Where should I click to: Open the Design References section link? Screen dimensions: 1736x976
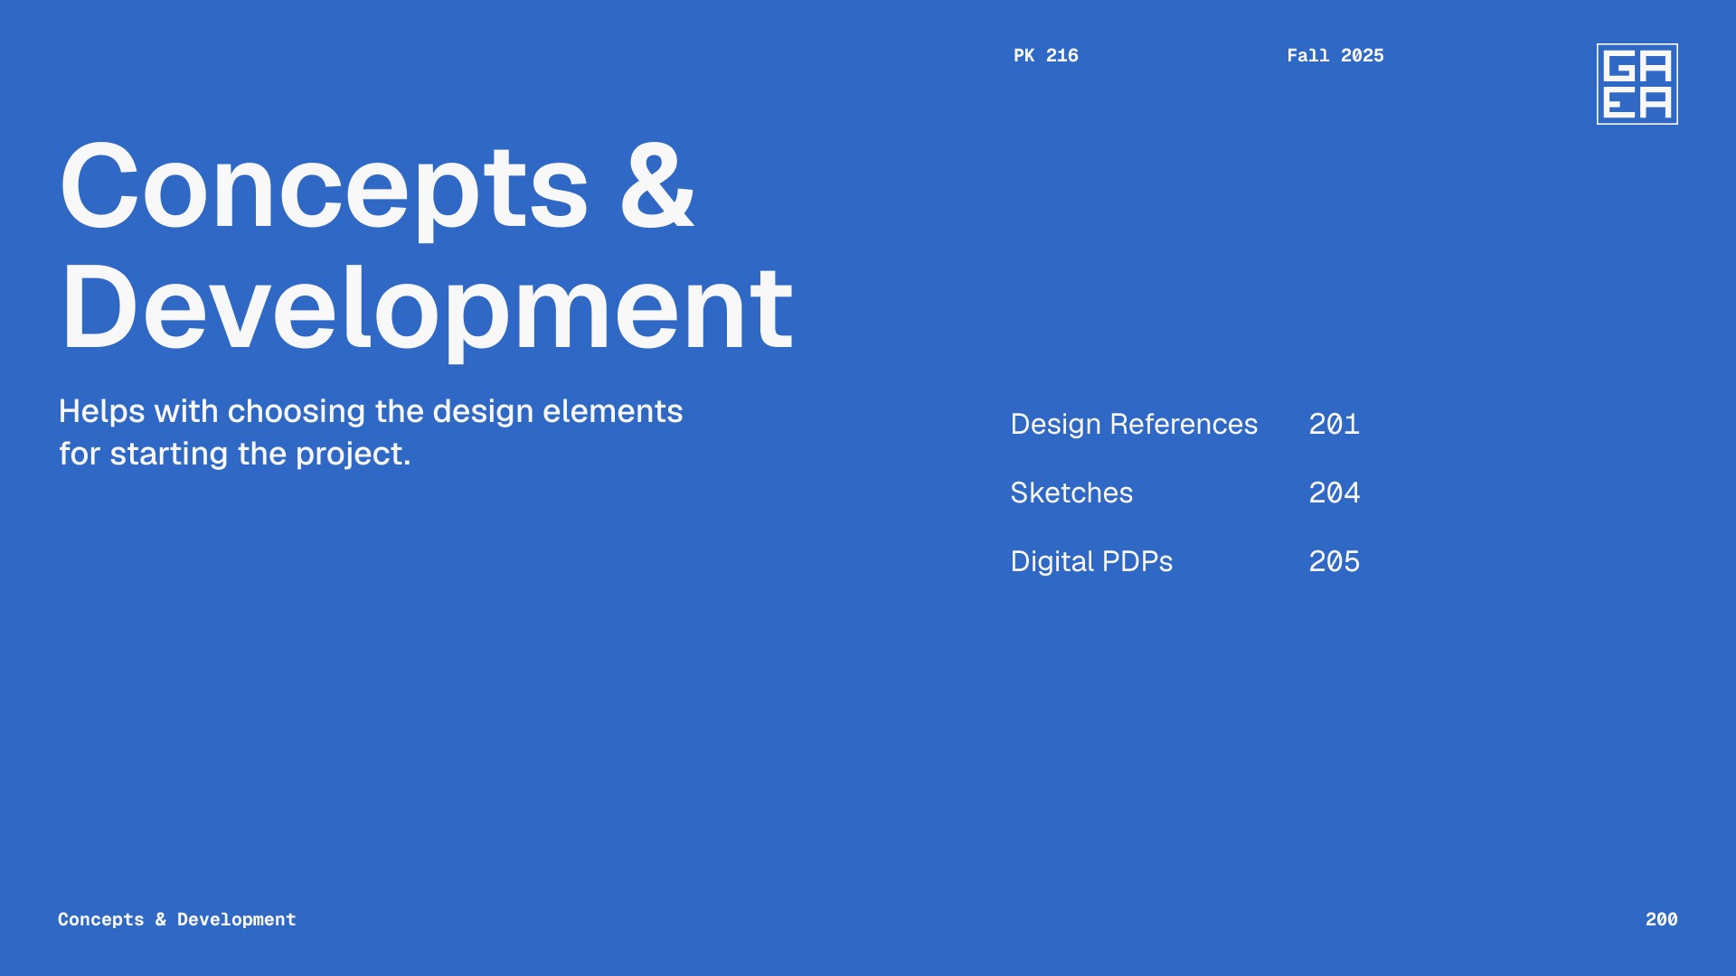[1133, 424]
